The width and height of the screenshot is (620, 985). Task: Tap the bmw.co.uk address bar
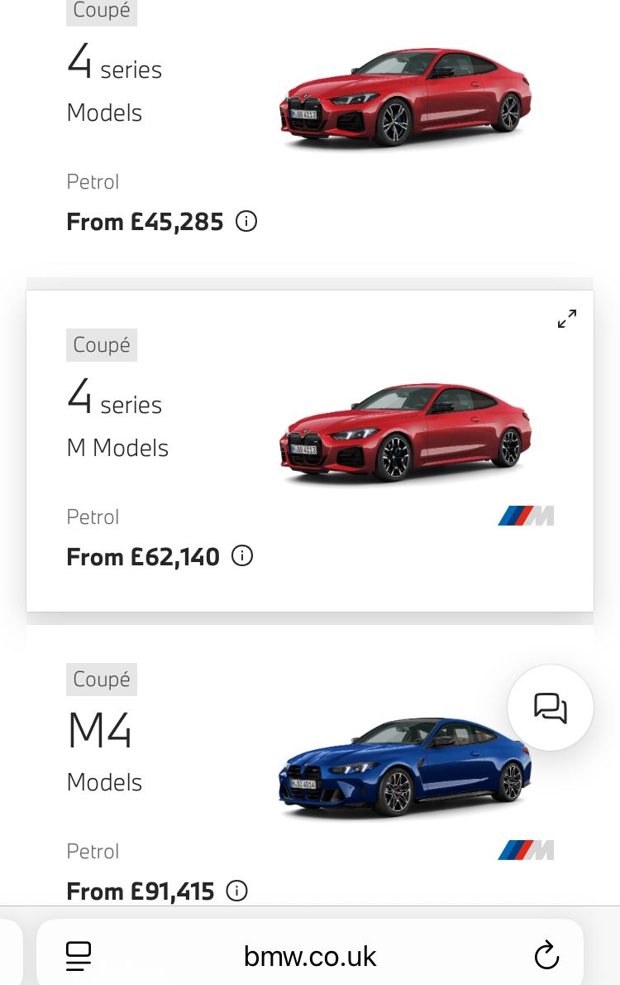310,956
